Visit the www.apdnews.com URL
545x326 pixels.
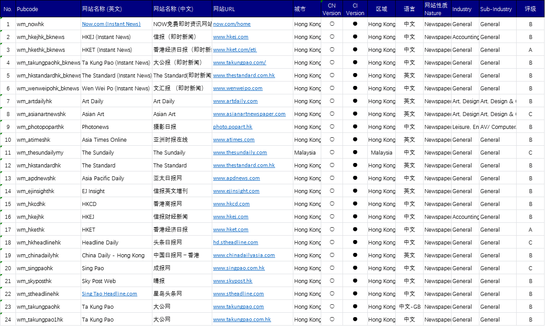[x=237, y=178]
